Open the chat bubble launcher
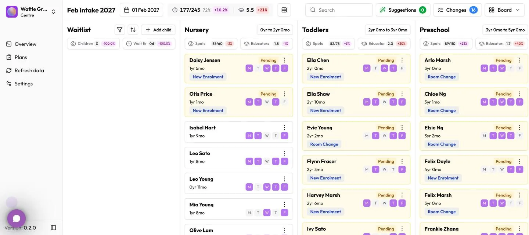The width and height of the screenshot is (529, 235). [17, 219]
